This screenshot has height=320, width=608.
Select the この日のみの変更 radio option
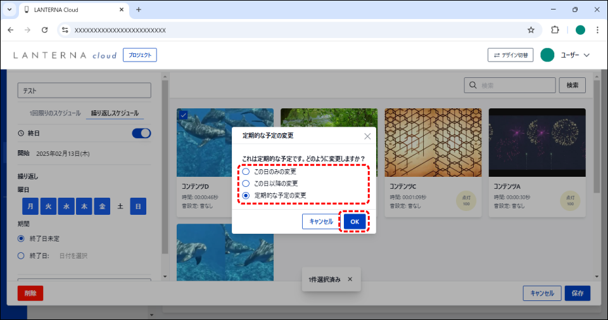[x=246, y=172]
